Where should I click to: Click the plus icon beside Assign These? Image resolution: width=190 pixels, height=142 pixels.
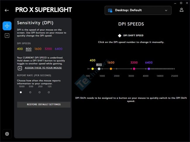[x=20, y=68]
